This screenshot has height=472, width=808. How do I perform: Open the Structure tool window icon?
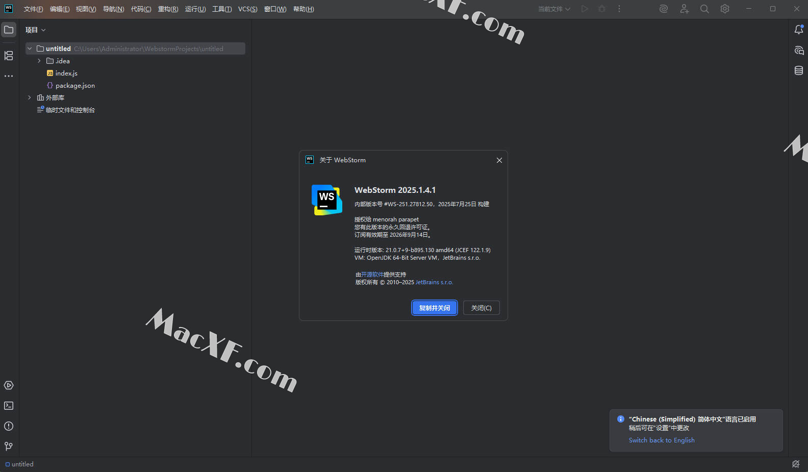click(9, 56)
